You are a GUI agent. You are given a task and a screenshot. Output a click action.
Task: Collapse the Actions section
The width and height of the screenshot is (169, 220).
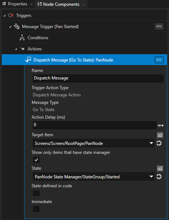[16, 49]
